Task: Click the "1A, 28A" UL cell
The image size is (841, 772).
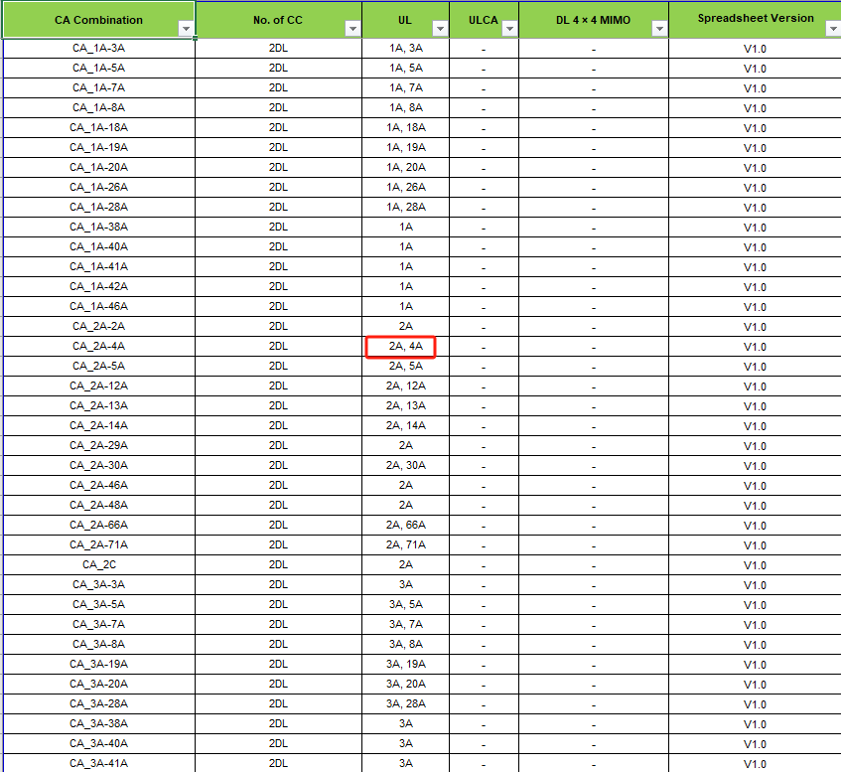Action: [405, 207]
